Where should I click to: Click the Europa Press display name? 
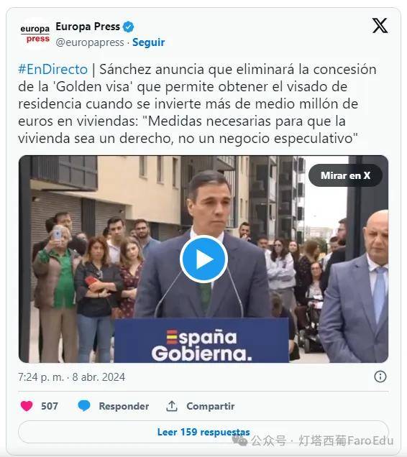[x=88, y=27]
